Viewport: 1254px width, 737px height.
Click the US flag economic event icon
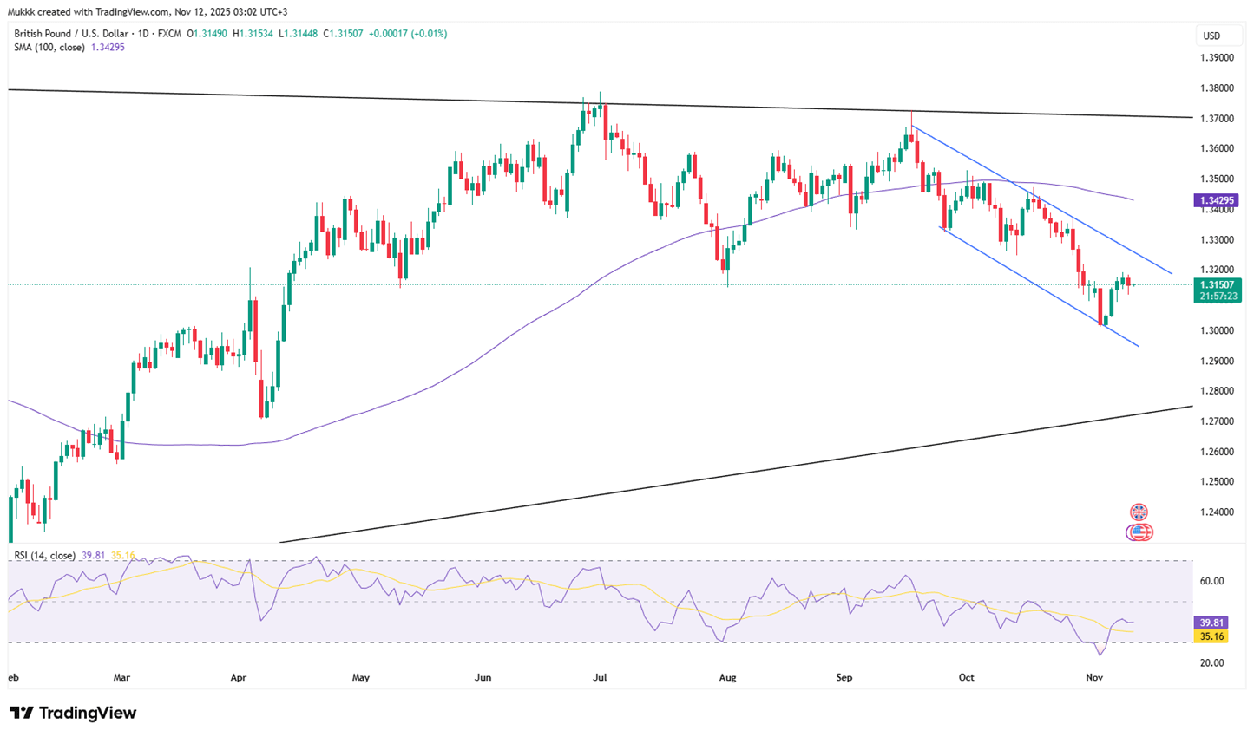point(1139,532)
